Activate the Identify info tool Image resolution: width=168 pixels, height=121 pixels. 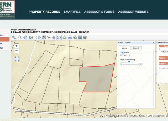click(x=59, y=37)
